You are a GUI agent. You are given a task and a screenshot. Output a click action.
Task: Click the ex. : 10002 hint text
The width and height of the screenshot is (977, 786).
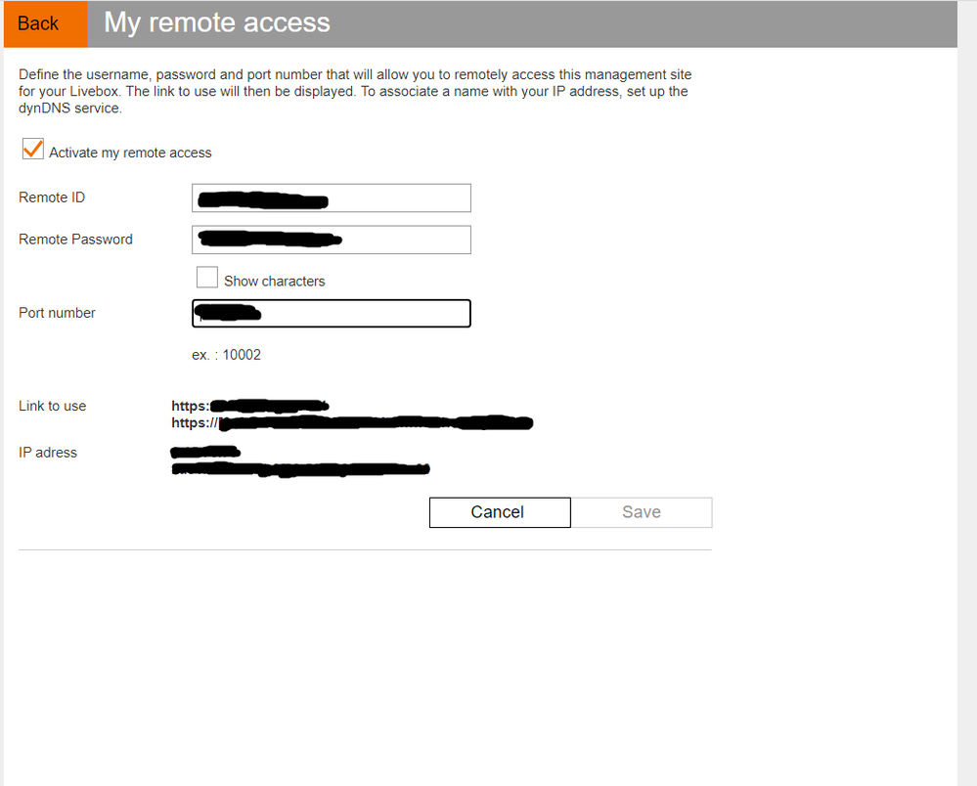pyautogui.click(x=226, y=354)
